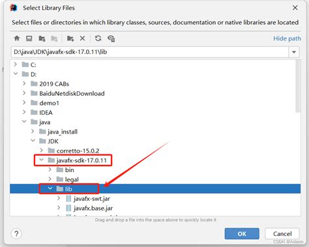Collapse the javafx-sdk-17.0.11 folder
Image resolution: width=309 pixels, height=247 pixels.
coord(41,160)
